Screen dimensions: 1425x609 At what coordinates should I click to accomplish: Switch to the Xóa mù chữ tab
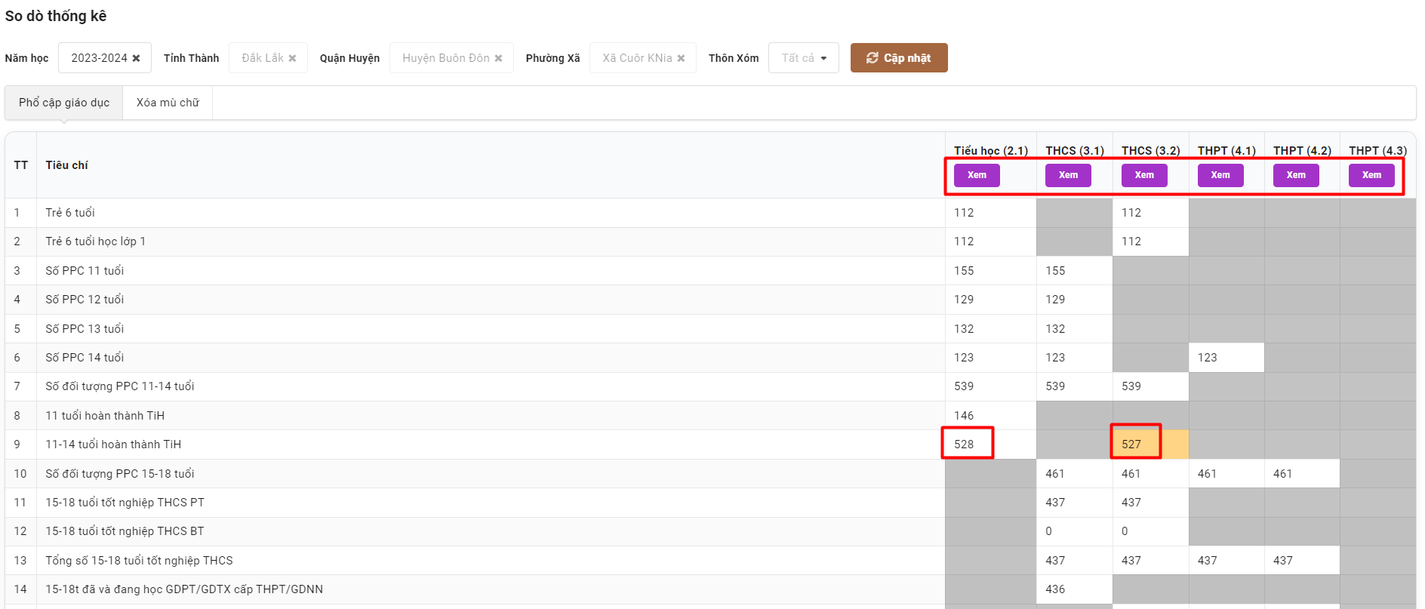click(x=168, y=103)
